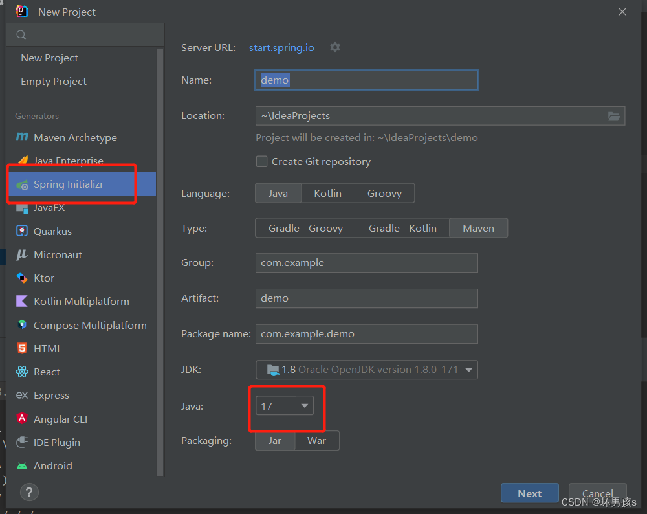The width and height of the screenshot is (647, 514).
Task: Click the Location field ~\IdeaProjects
Action: tap(440, 116)
